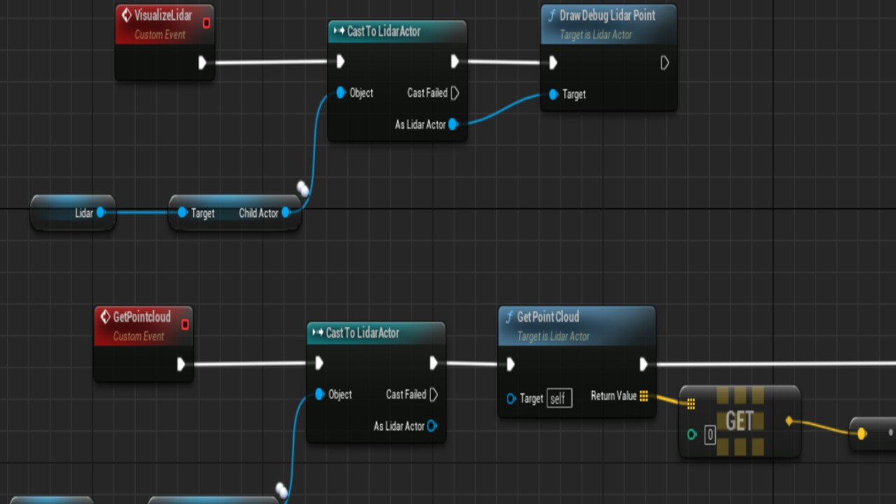The image size is (896, 504).
Task: Click the red delegate pin on GetPointcloud
Action: pos(185,324)
